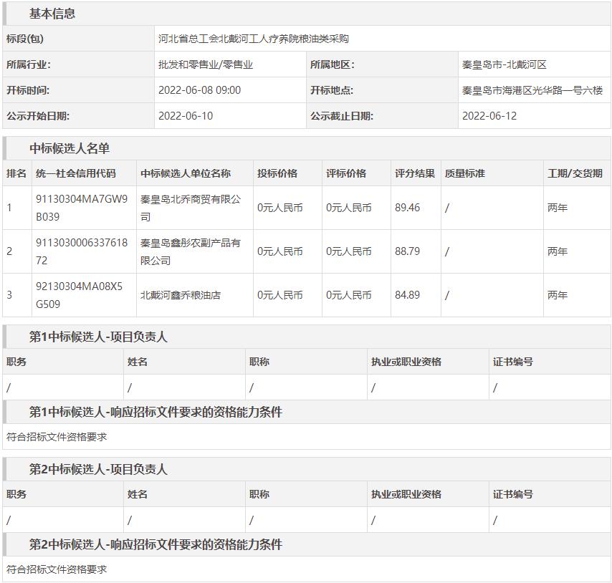Click the 第1中标候选人-项目负责人 section header

(x=98, y=337)
